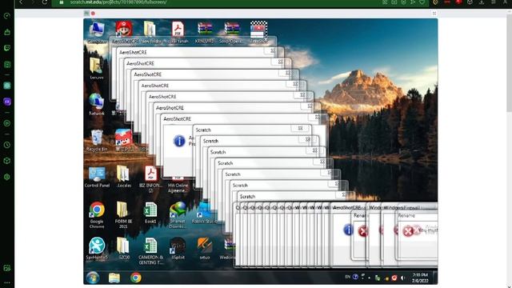Open the history clock in browser sidebar

[7, 145]
